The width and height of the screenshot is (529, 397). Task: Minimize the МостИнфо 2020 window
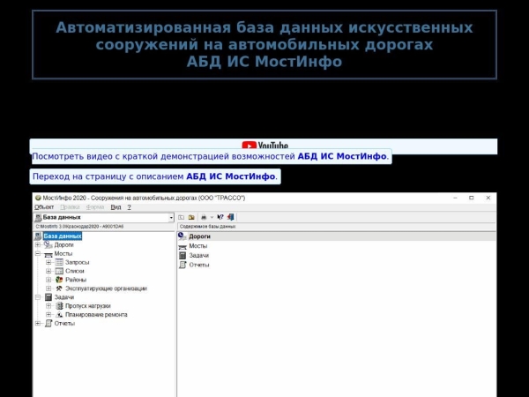455,198
